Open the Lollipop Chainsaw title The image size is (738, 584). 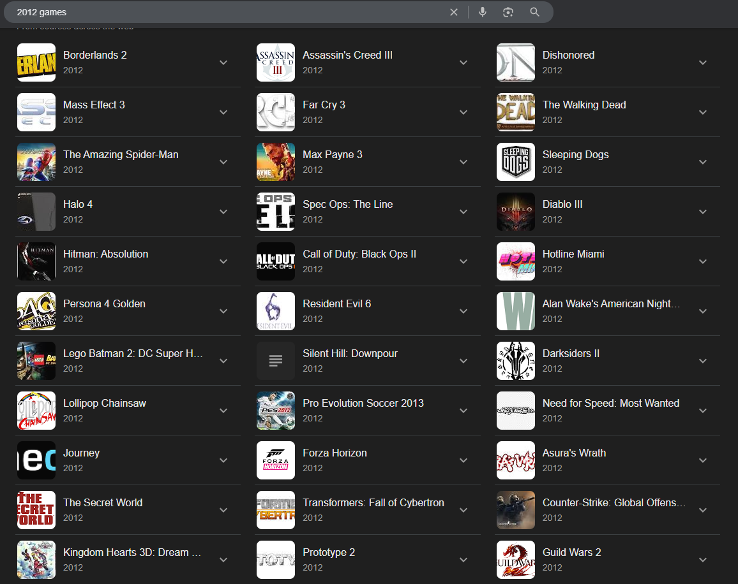tap(105, 403)
